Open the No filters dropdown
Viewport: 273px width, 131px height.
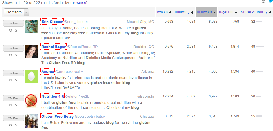point(16,12)
